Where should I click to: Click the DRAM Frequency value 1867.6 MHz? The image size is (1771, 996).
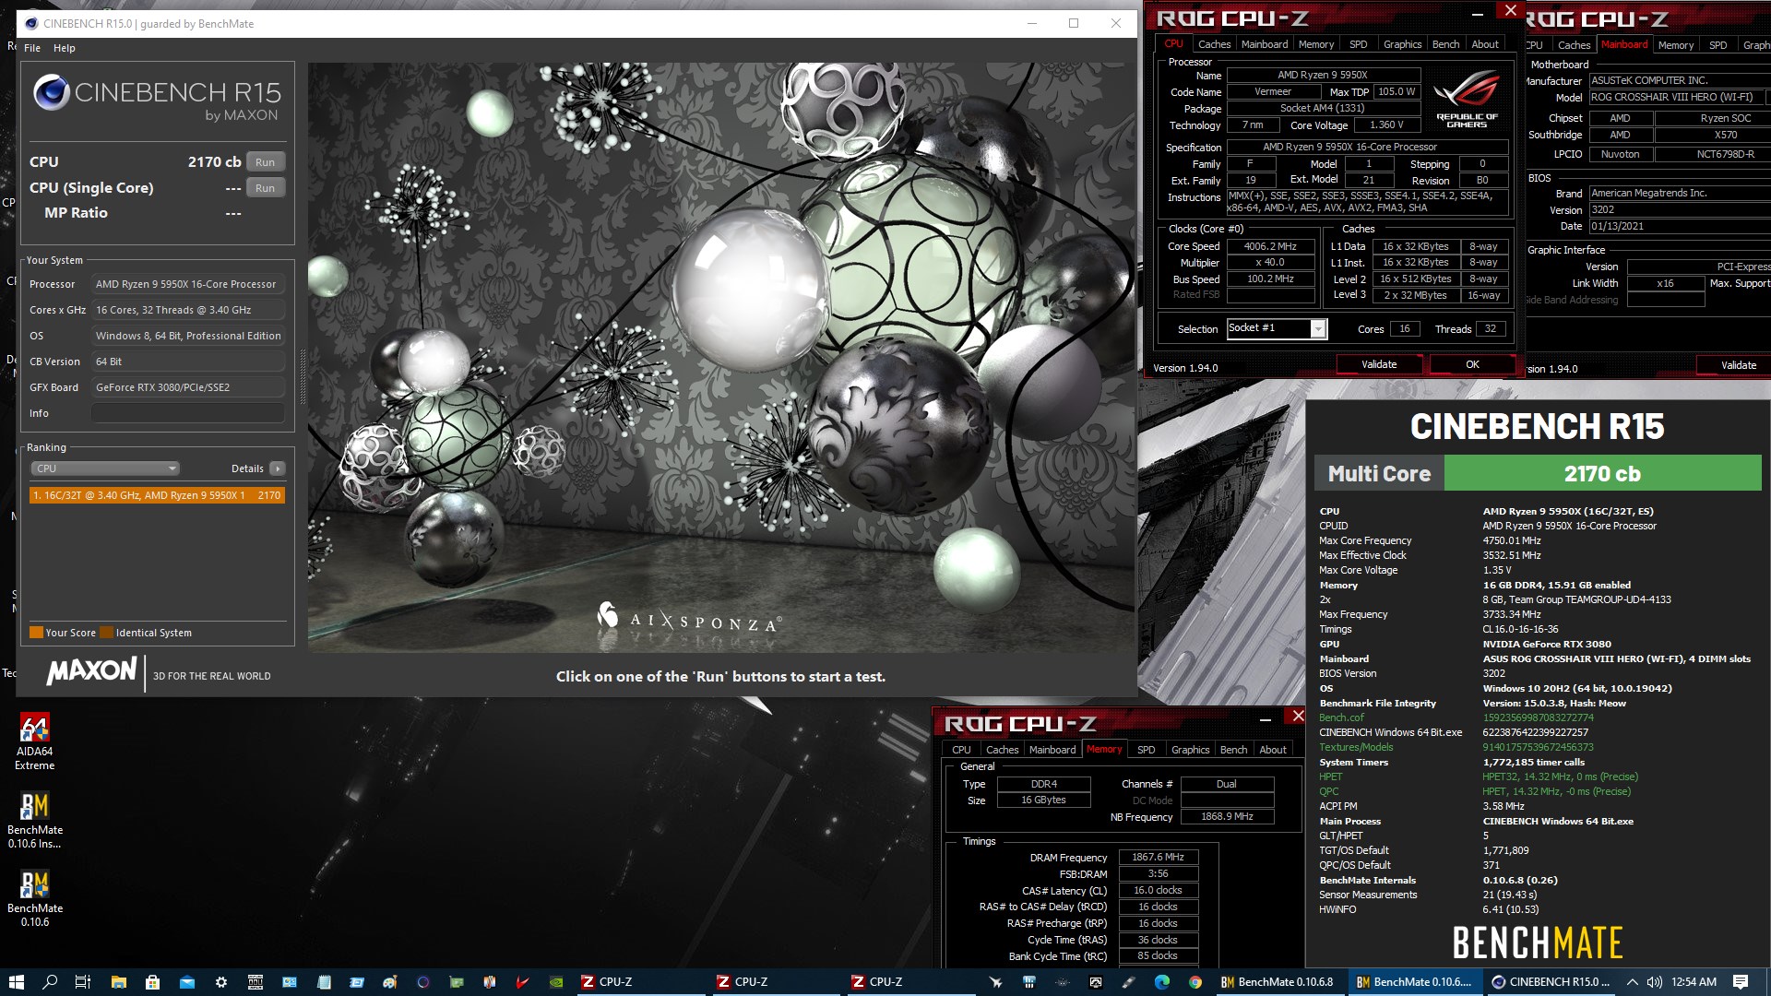pos(1158,858)
